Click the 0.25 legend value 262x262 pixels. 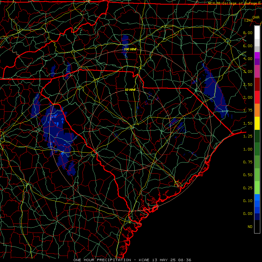pyautogui.click(x=248, y=188)
